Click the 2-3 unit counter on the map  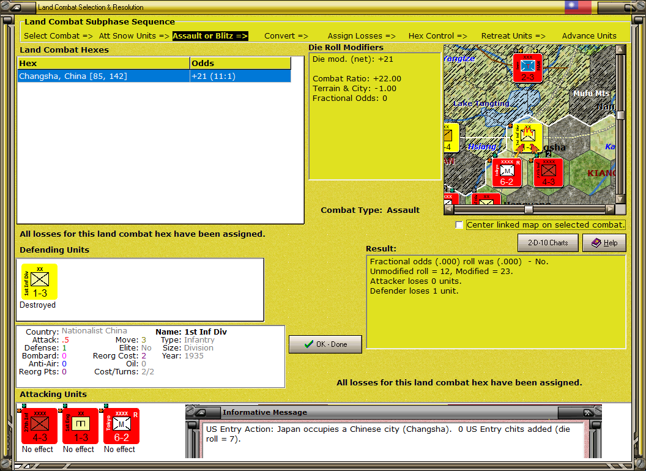527,68
